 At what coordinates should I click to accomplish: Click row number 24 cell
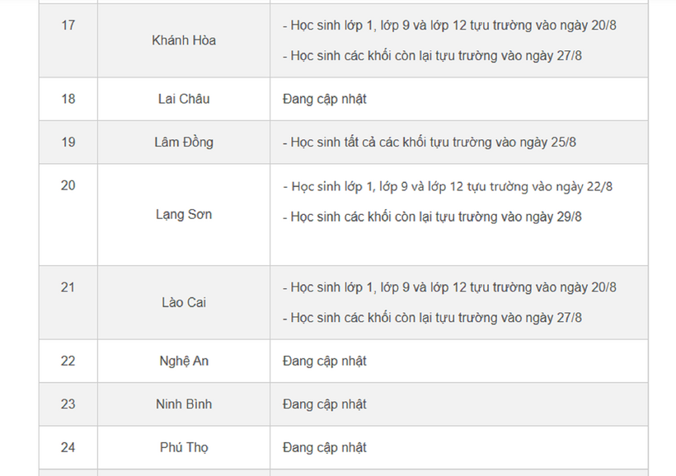68,448
